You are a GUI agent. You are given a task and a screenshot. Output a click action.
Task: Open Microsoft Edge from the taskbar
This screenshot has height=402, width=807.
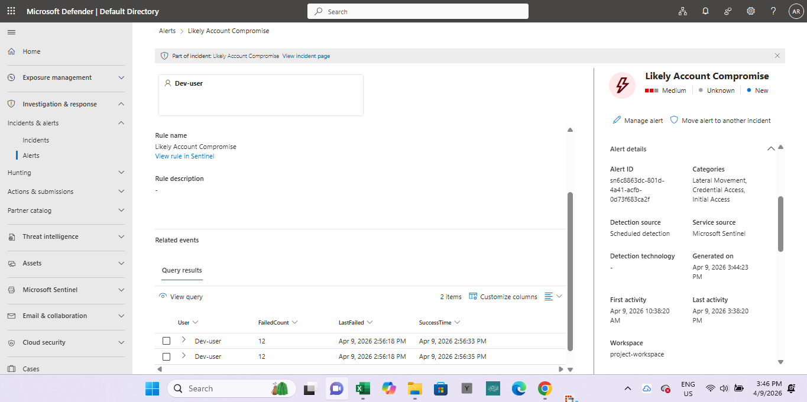point(518,388)
